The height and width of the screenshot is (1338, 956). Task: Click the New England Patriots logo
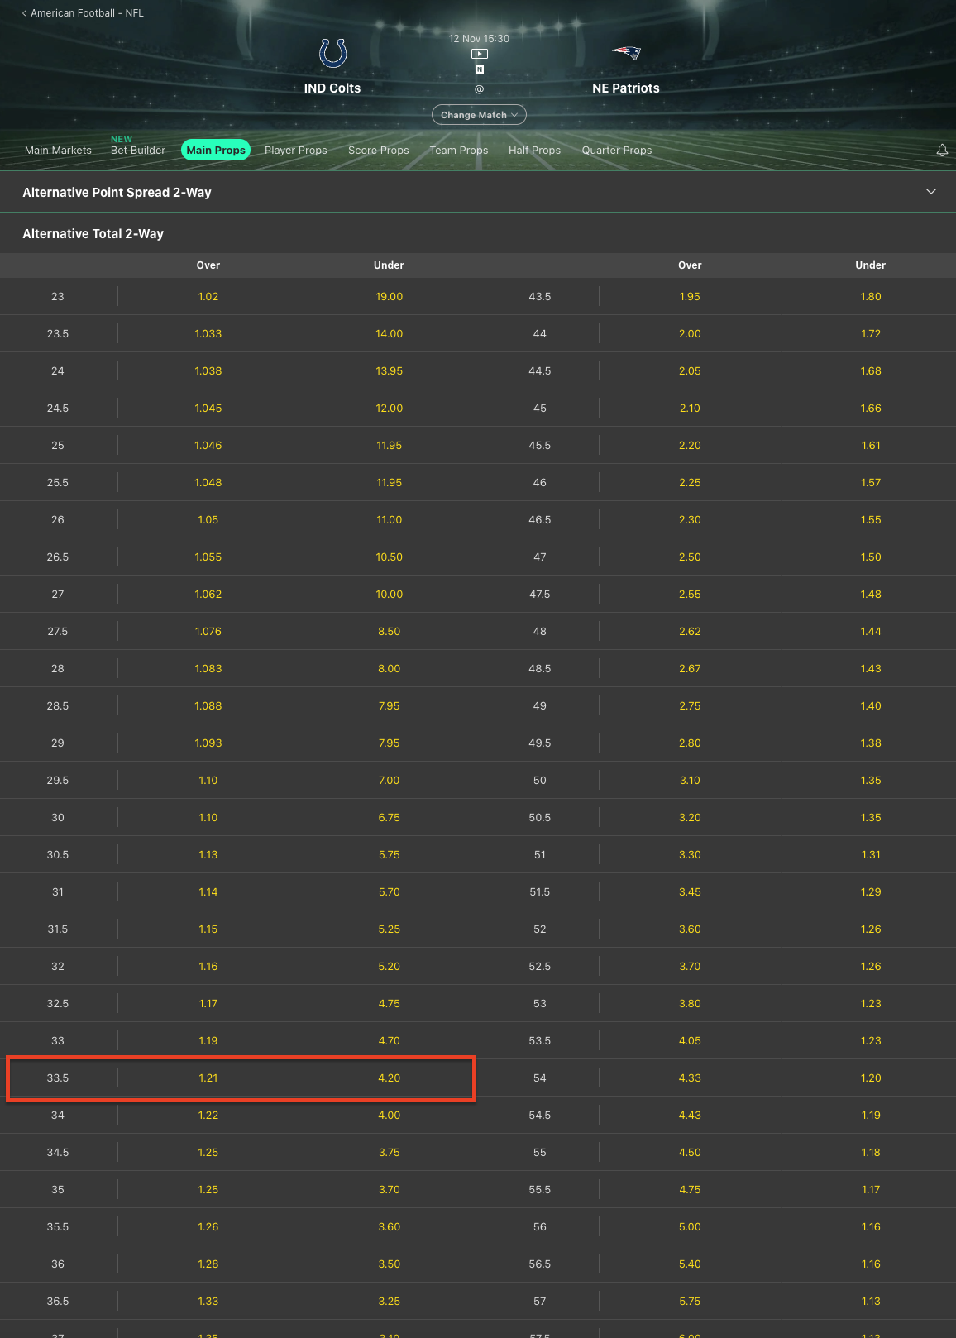626,53
